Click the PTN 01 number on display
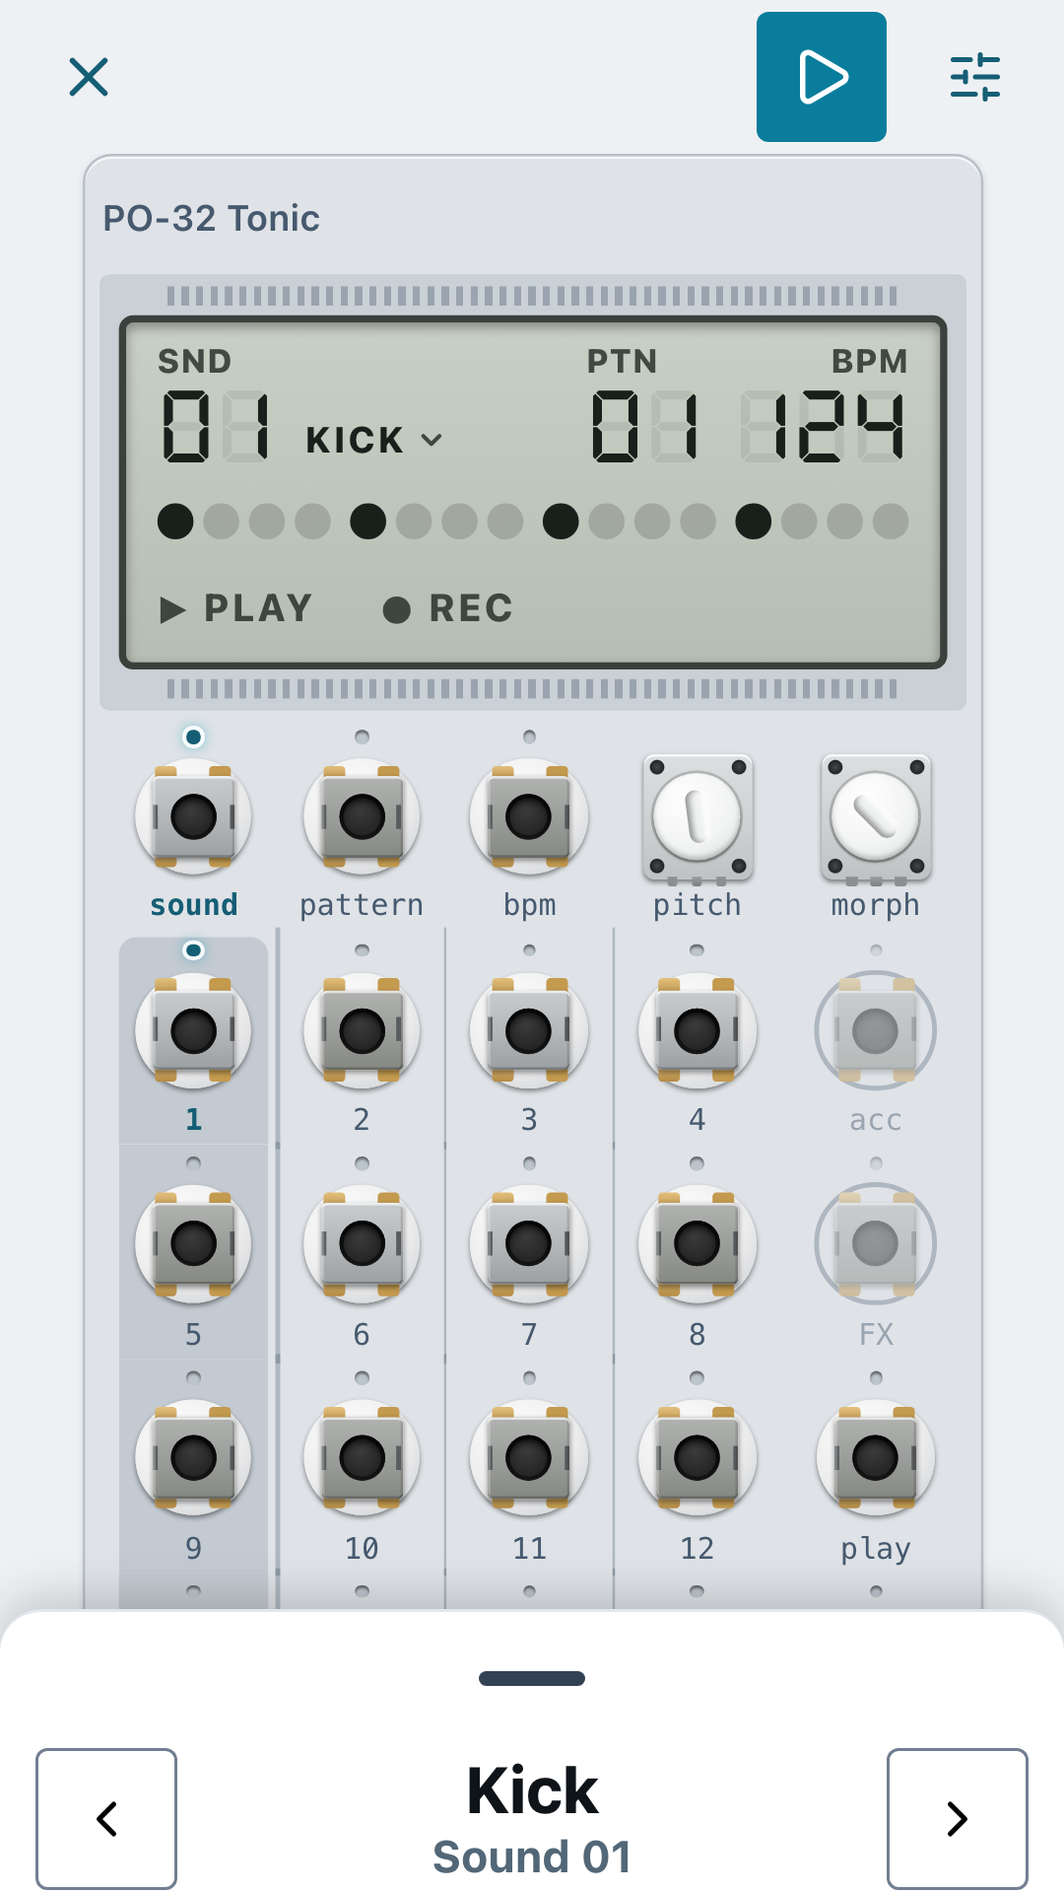1064x1893 pixels. 646,426
